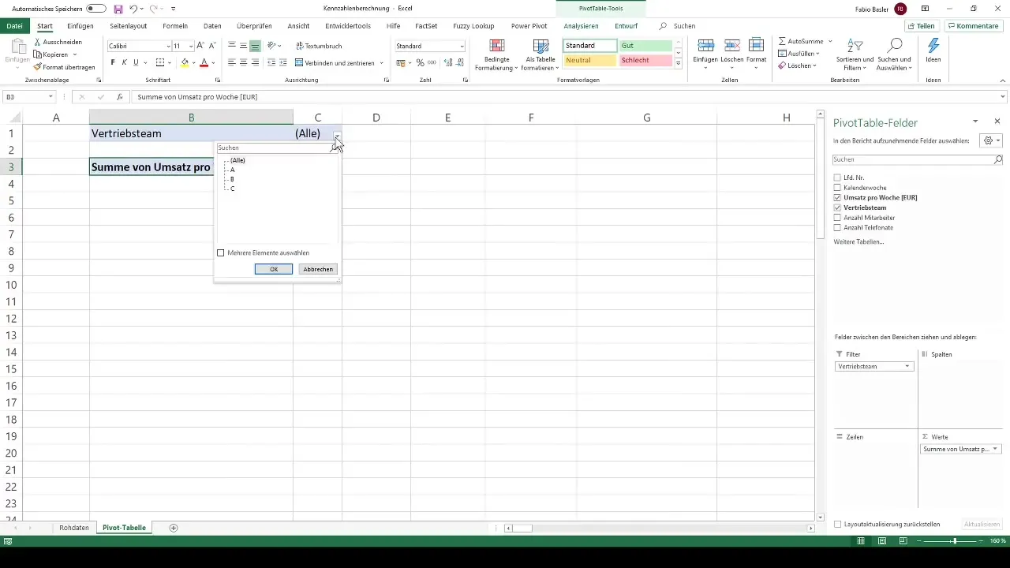This screenshot has width=1010, height=568.
Task: Check the Anzahl Mitarbeiter field checkbox
Action: point(837,218)
